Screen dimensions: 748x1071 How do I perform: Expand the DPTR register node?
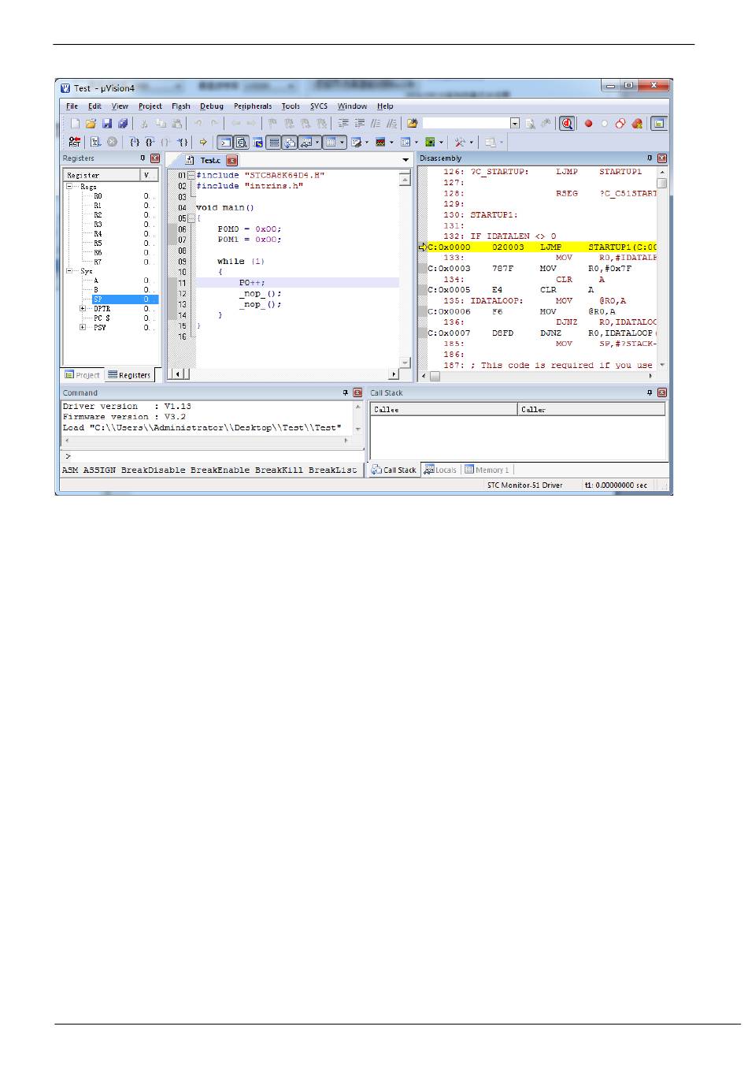tap(83, 309)
